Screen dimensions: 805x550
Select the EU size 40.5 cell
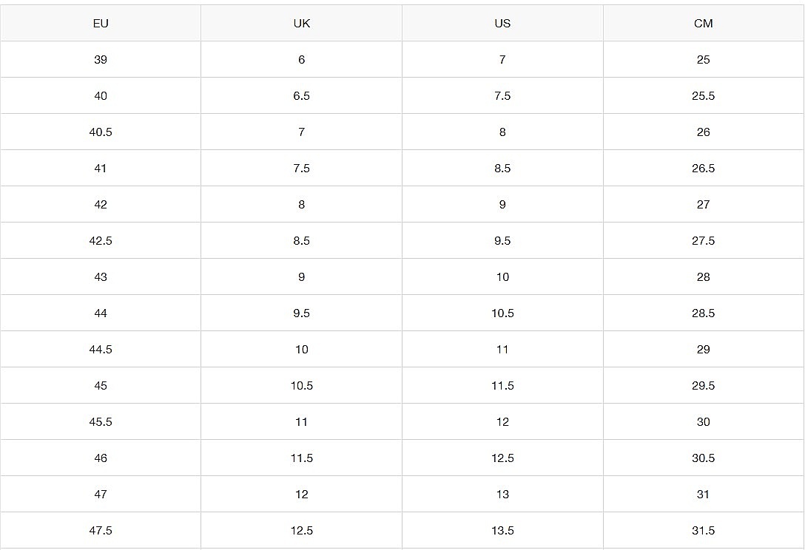pyautogui.click(x=101, y=132)
